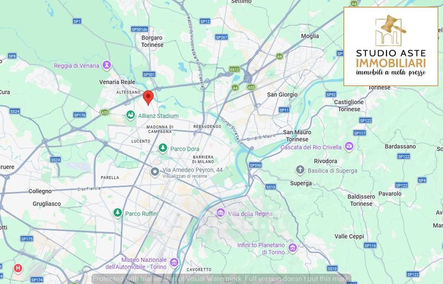Select the E612 highway shield
The image size is (443, 284).
tap(234, 70)
